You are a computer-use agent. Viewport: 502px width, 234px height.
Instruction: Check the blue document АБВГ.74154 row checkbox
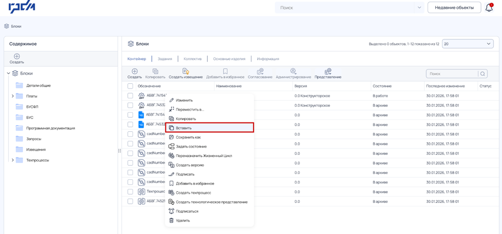(x=130, y=115)
